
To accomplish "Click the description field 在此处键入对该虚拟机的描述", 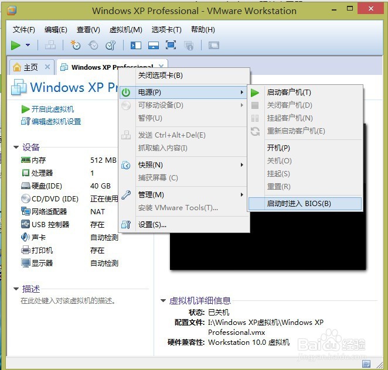I will coord(68,301).
